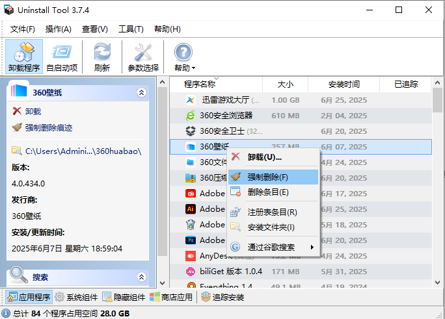Open 参数选择 preferences from the toolbar
Image resolution: width=445 pixels, height=319 pixels.
coord(143,57)
